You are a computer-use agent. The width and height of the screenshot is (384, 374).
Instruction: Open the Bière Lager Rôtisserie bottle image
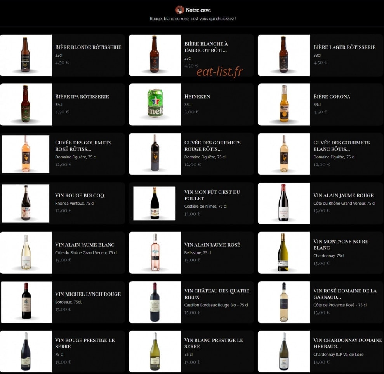point(284,55)
